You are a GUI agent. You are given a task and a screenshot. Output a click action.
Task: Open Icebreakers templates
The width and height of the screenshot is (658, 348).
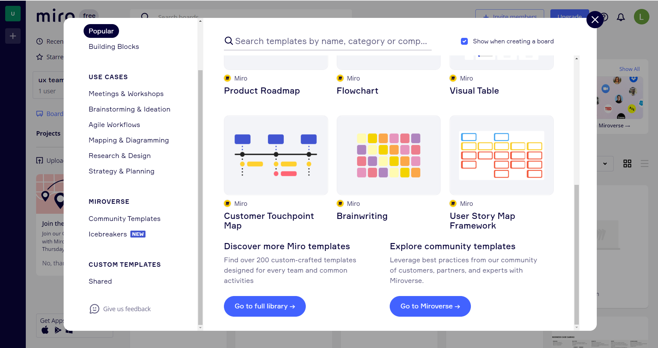(x=108, y=234)
